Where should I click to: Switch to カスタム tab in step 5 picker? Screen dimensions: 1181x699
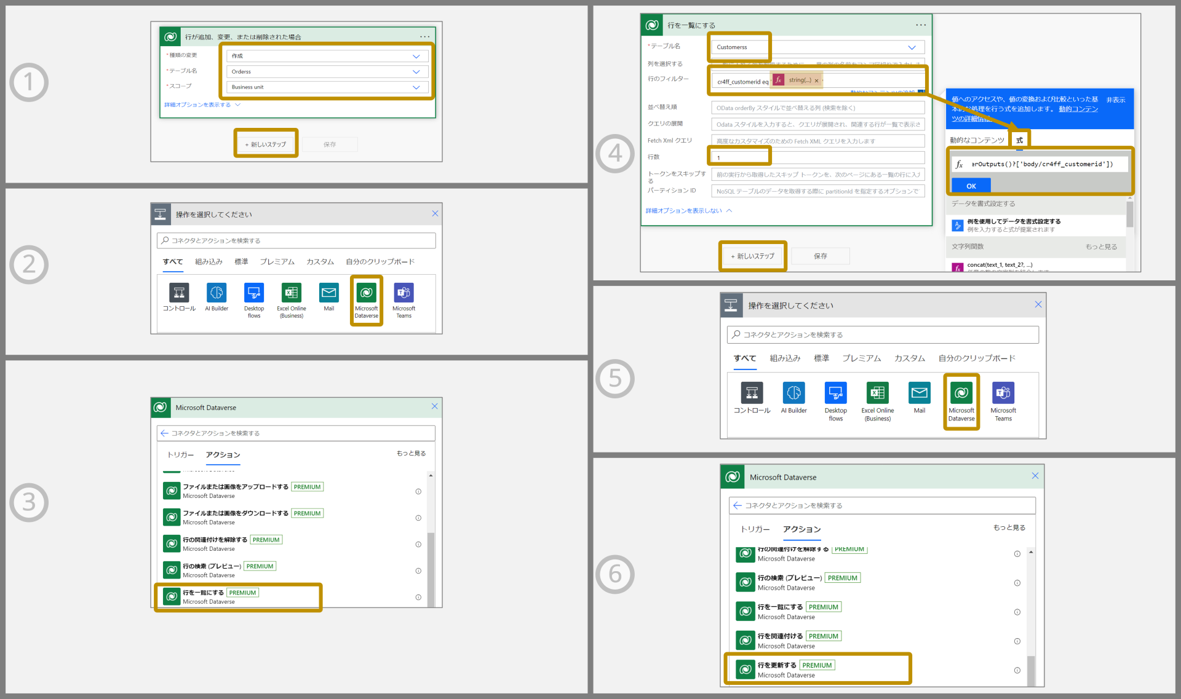point(909,358)
